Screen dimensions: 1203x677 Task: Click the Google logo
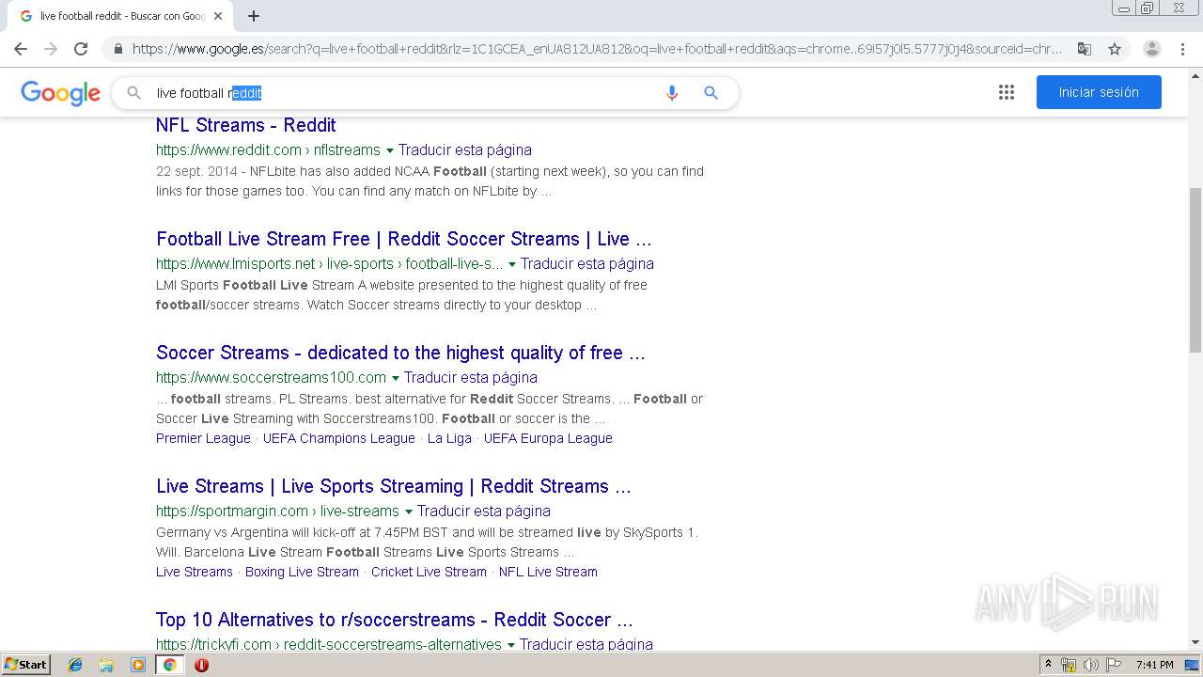60,93
